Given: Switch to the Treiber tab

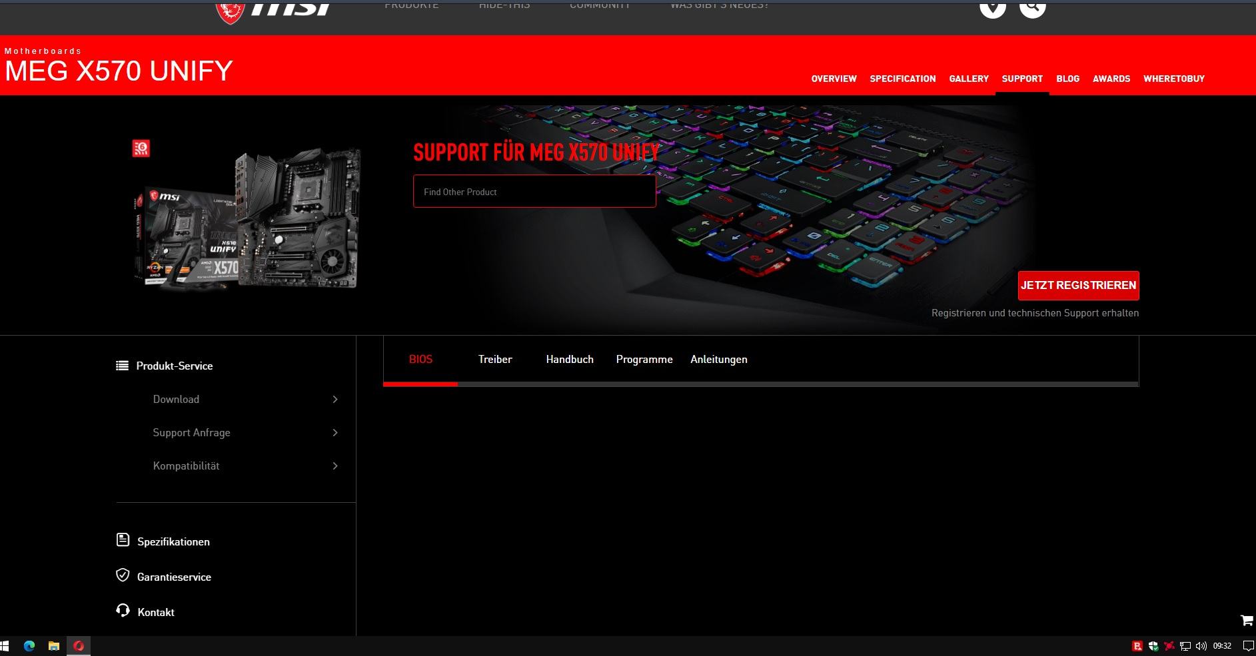Looking at the screenshot, I should 495,360.
